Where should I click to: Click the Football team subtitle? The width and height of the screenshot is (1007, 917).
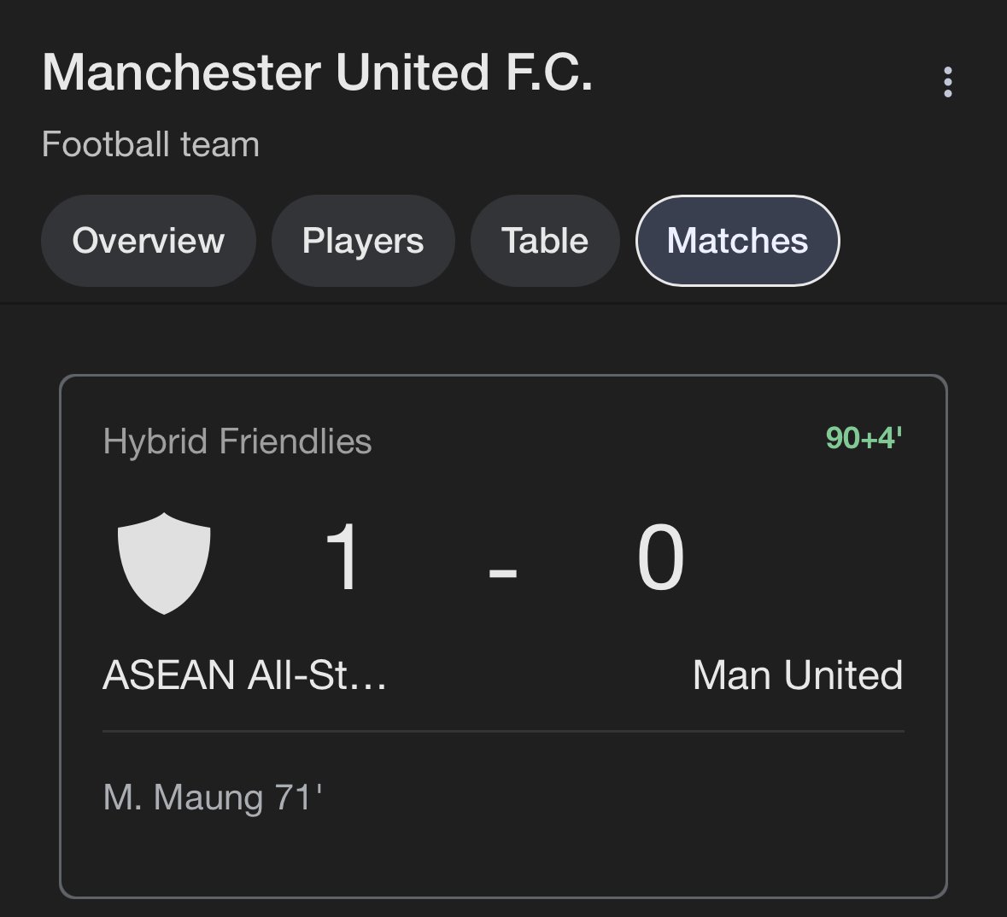(151, 143)
